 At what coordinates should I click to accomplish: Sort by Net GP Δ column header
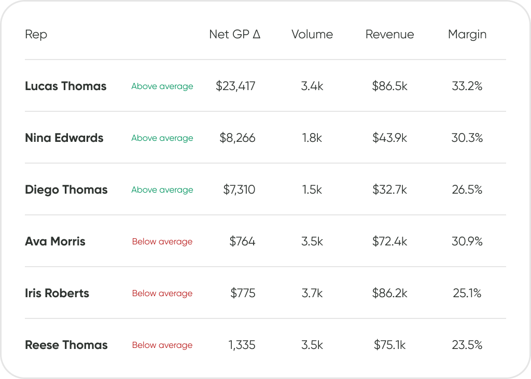pyautogui.click(x=235, y=34)
